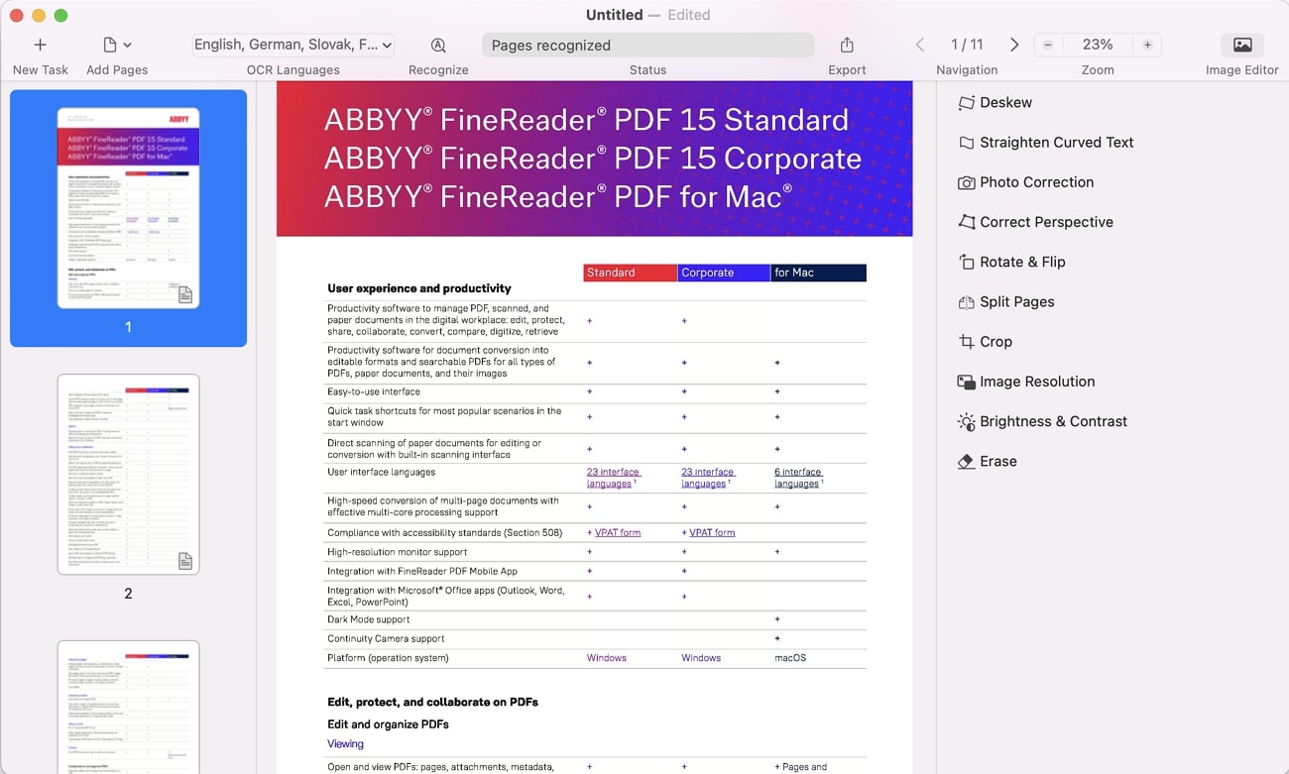Image resolution: width=1289 pixels, height=774 pixels.
Task: Click the 'Continuity Camera support' row text
Action: pos(386,639)
